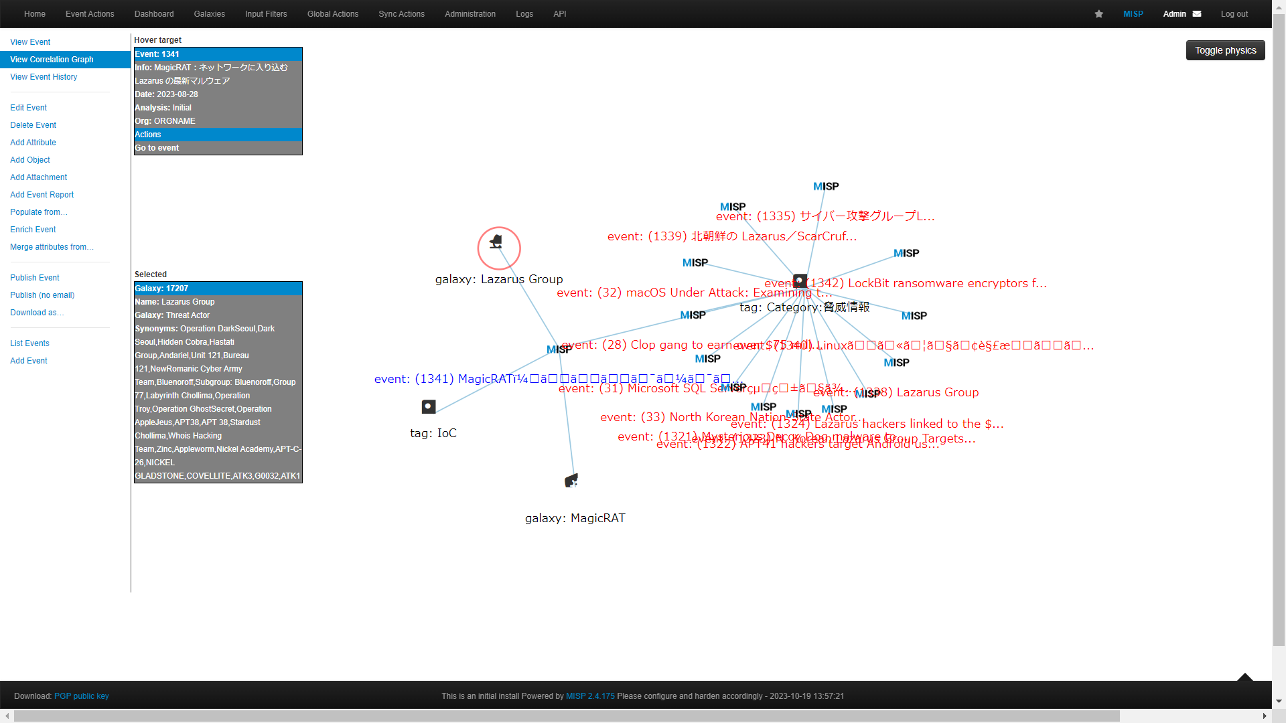Click Event: 1341 header in hover panel
The width and height of the screenshot is (1286, 723).
(218, 54)
